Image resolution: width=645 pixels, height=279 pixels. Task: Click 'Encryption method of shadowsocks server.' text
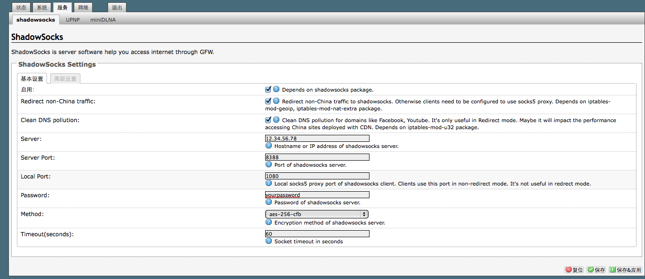[330, 223]
